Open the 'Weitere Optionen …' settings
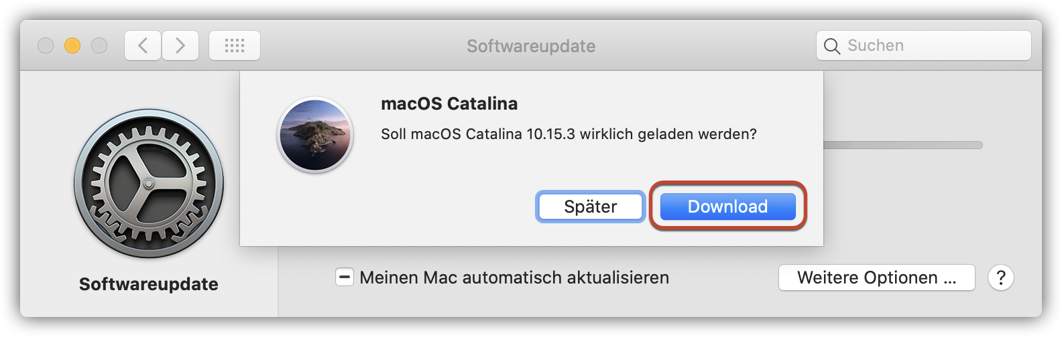This screenshot has height=337, width=1062. [876, 277]
